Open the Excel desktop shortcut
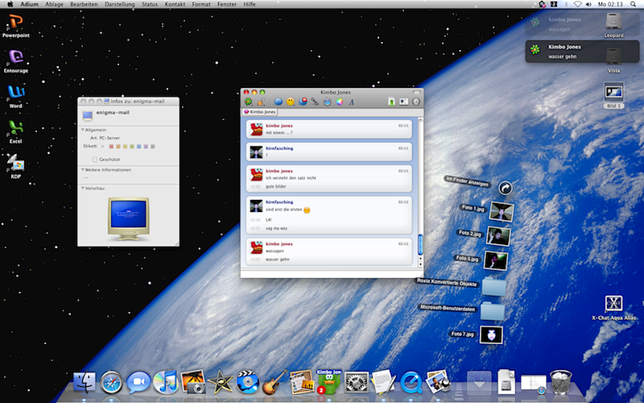The image size is (644, 403). (15, 131)
